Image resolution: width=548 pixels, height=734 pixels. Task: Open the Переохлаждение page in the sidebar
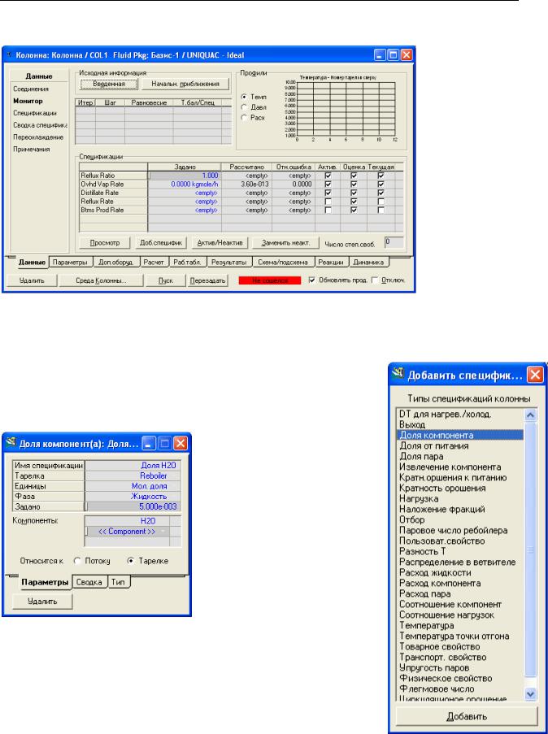tap(38, 137)
